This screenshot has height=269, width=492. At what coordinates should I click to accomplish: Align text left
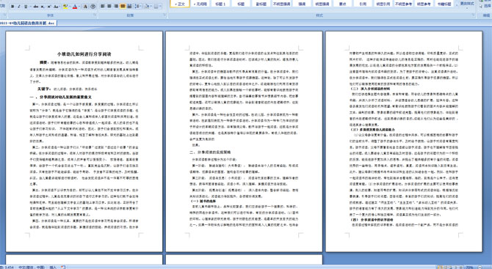[x=102, y=7]
